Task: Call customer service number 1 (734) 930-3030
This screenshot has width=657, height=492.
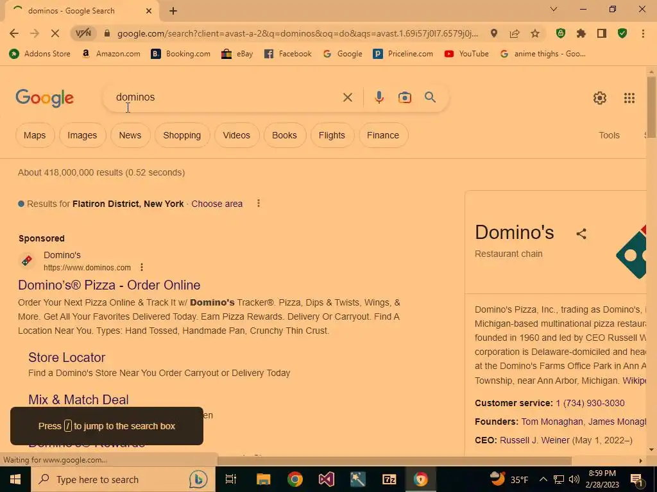Action: click(x=590, y=403)
